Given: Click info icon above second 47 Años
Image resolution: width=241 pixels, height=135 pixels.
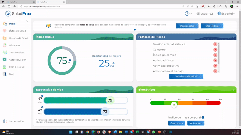Looking at the screenshot, I should pos(42,107).
